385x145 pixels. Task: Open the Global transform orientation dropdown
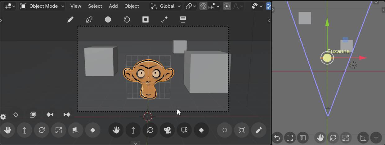(x=166, y=6)
